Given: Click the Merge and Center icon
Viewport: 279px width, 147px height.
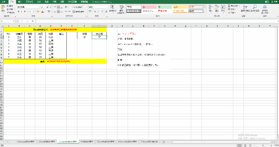Looking at the screenshot, I should 74,12.
